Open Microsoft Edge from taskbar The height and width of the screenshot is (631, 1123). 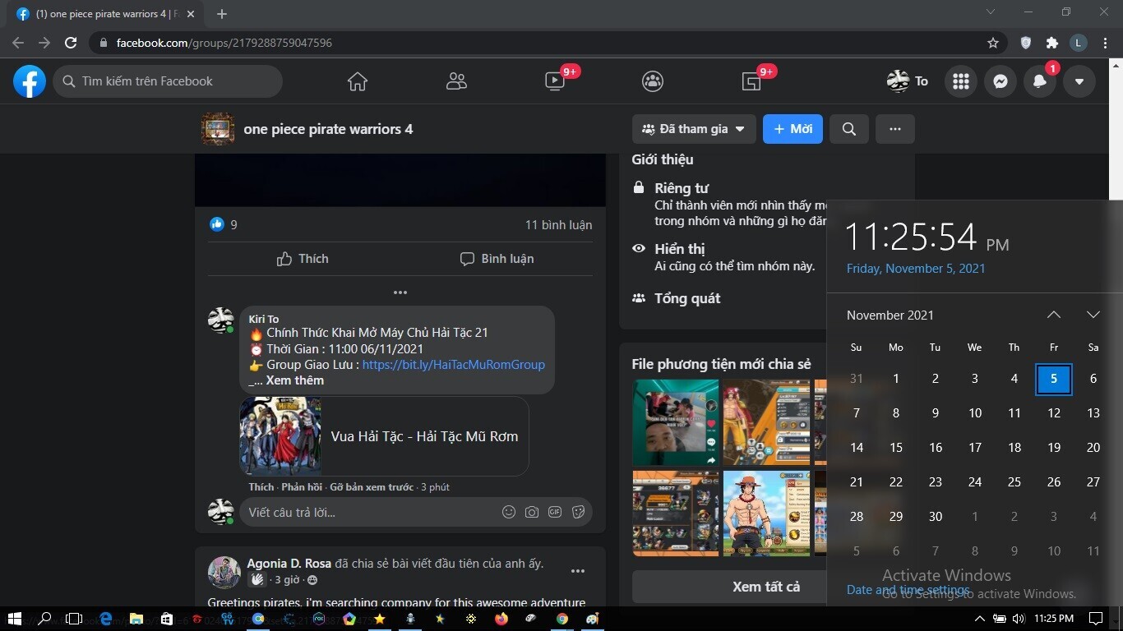tap(105, 619)
